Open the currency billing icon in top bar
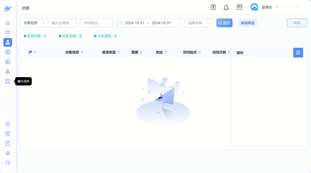Screen dimensions: 311x173 213,7
